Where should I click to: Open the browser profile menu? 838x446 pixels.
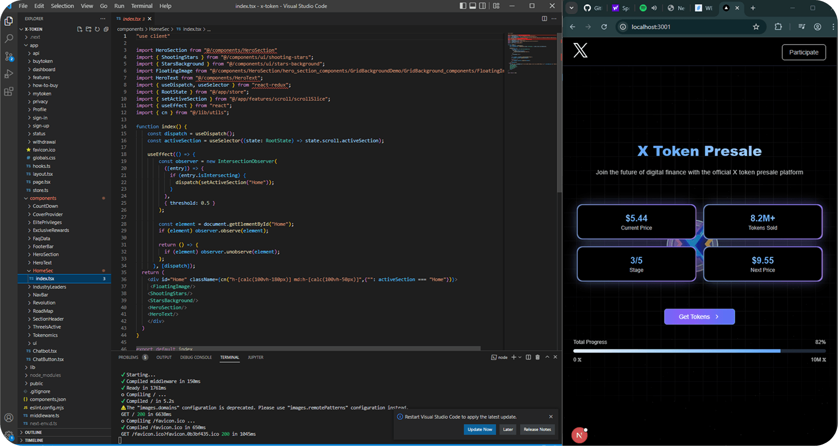(x=818, y=27)
